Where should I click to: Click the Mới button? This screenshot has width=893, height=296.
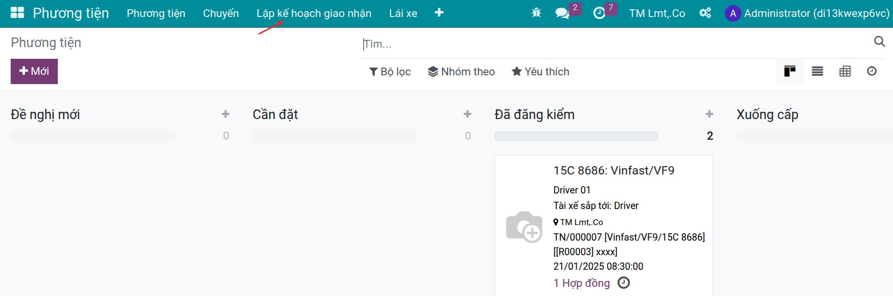coord(34,71)
